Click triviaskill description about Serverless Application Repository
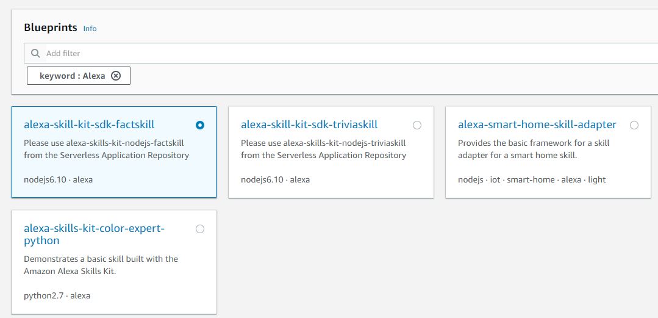658x318 pixels. click(x=324, y=149)
